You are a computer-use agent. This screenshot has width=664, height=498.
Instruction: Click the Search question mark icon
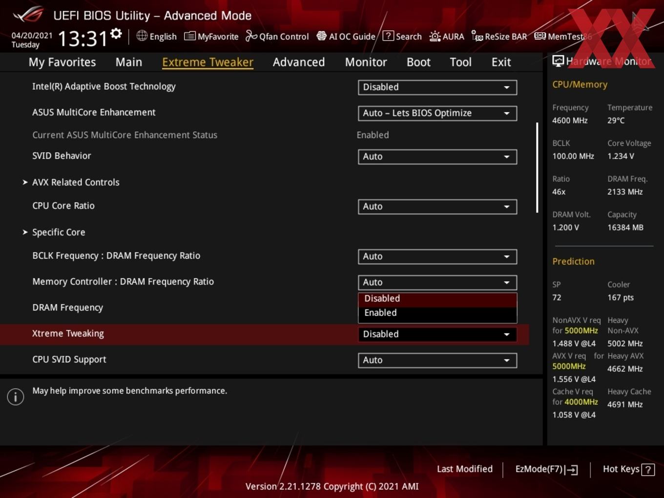click(388, 36)
